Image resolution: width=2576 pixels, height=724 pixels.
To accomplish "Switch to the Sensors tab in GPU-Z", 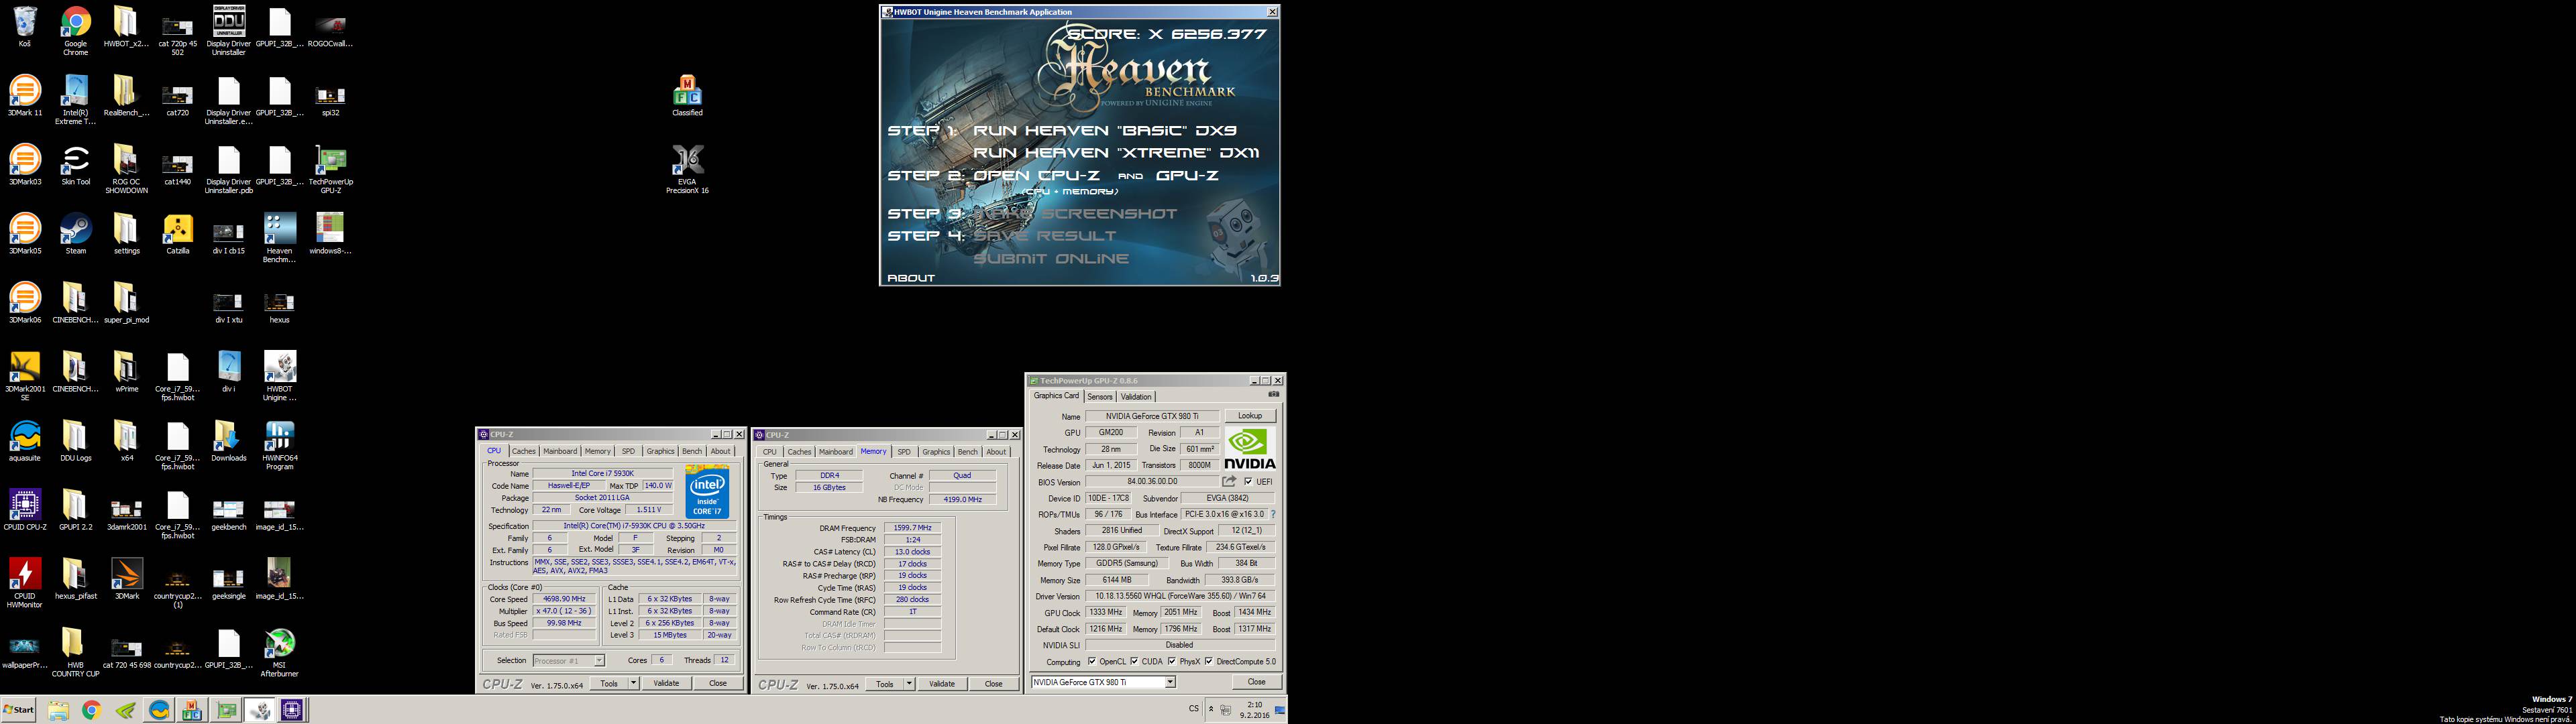I will tap(1099, 397).
